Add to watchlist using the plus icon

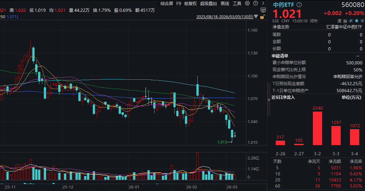[x=362, y=21]
